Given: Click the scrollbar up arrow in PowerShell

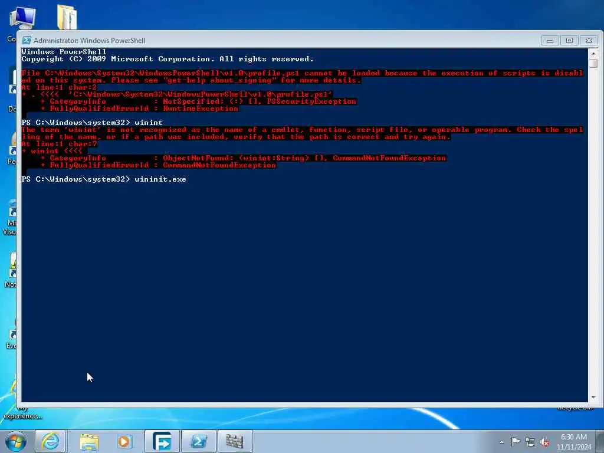Looking at the screenshot, I should 593,53.
